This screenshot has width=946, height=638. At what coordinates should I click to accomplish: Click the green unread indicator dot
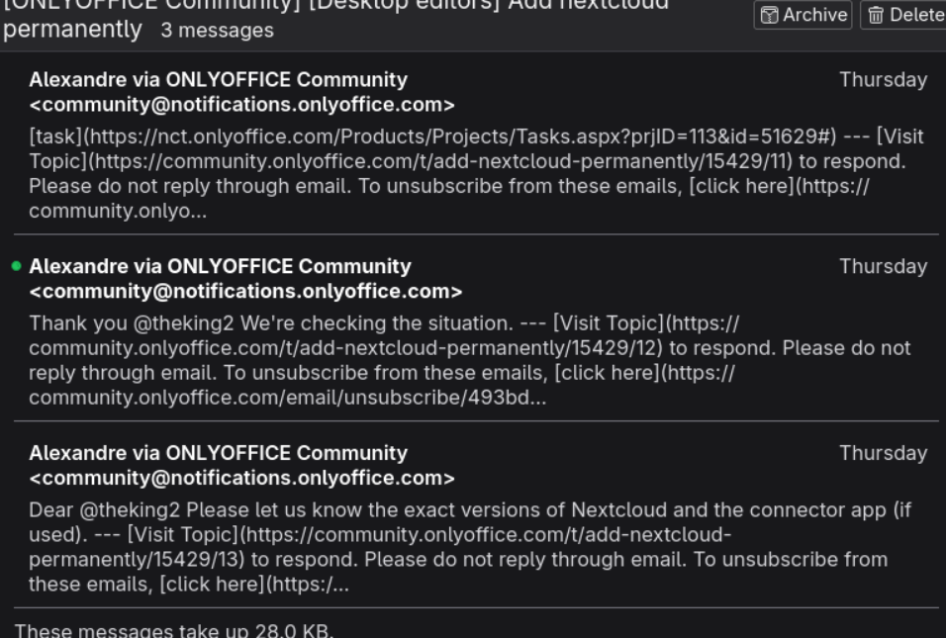16,266
